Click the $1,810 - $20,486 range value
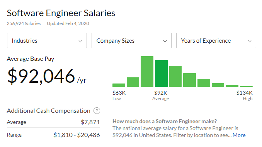Image resolution: width=262 pixels, height=147 pixels. pyautogui.click(x=77, y=135)
